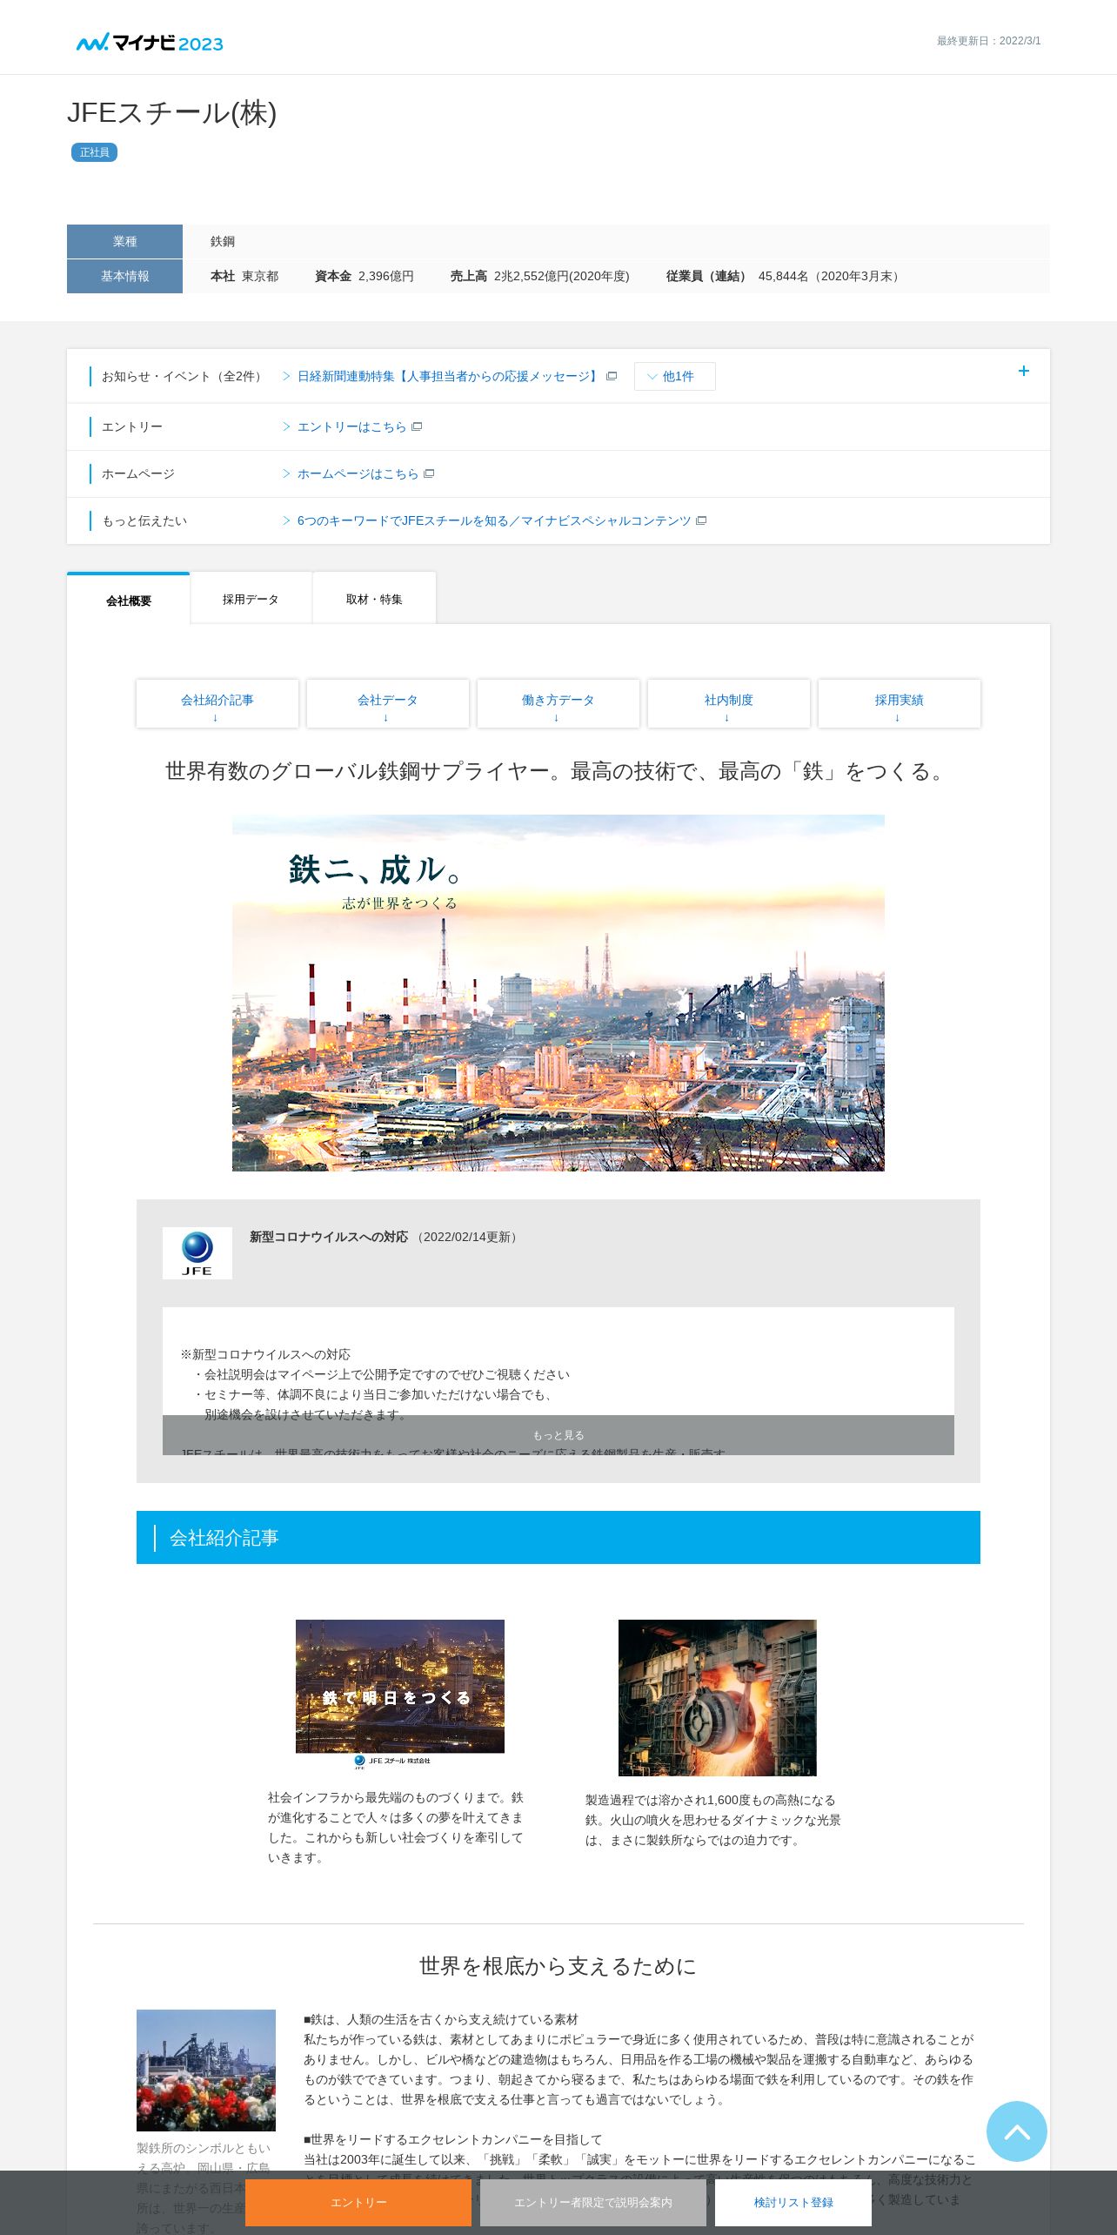Open the 鉄ニ、成ル。 steelworks banner image
Viewport: 1117px width, 2235px height.
pos(558,993)
